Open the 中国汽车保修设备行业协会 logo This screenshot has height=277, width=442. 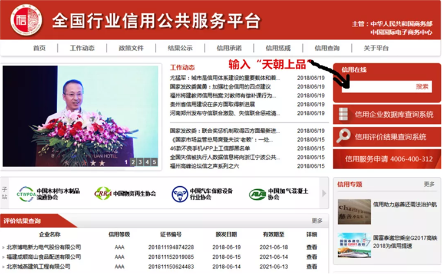(x=180, y=194)
